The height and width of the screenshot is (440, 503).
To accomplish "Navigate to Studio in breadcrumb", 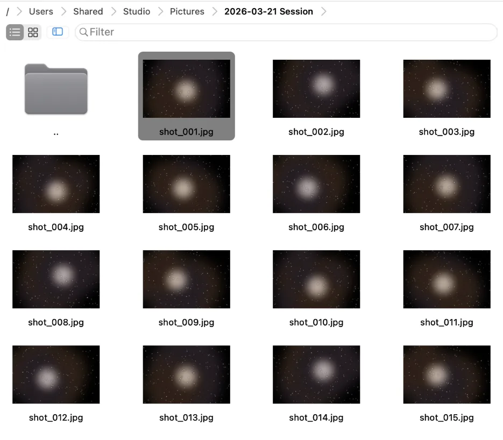I will (137, 11).
